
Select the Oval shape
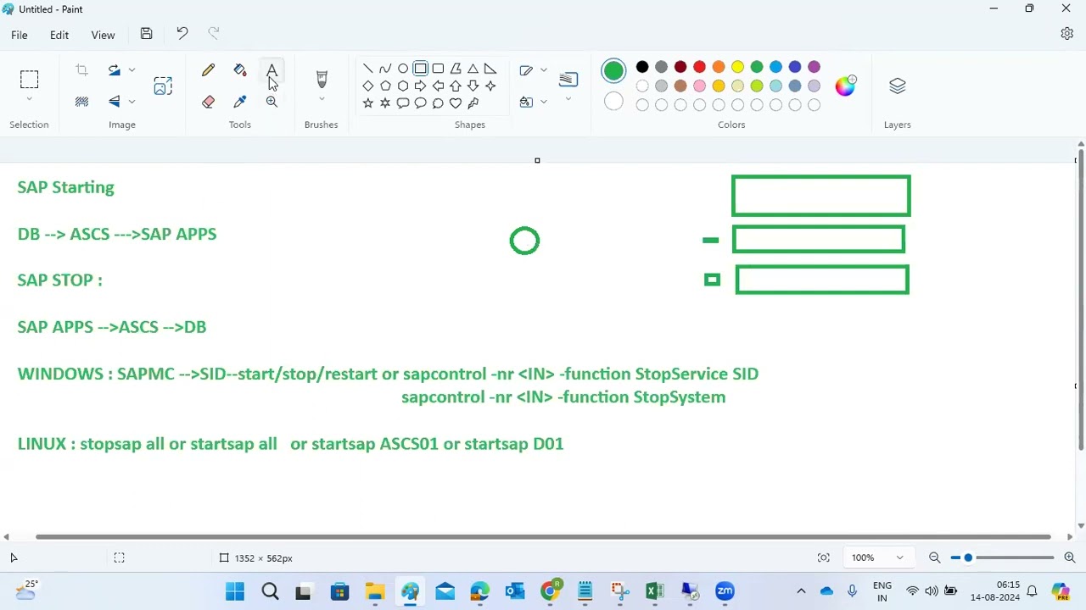(x=403, y=69)
